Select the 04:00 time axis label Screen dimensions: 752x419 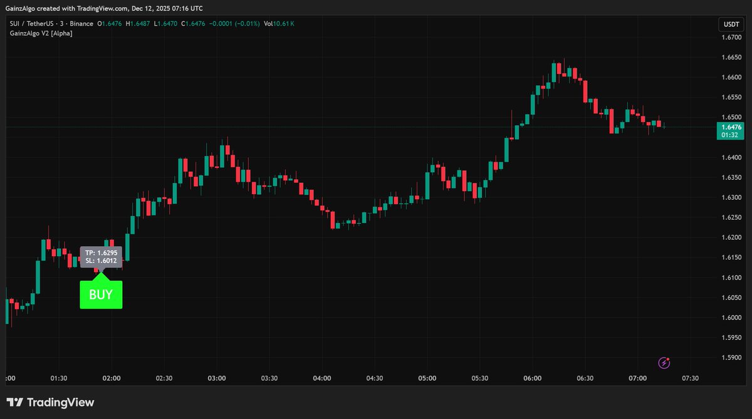[x=322, y=378]
